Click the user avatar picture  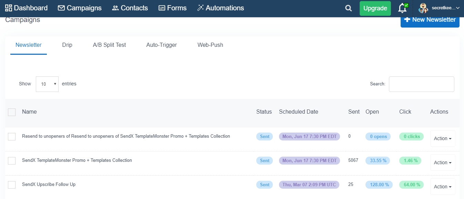point(423,8)
